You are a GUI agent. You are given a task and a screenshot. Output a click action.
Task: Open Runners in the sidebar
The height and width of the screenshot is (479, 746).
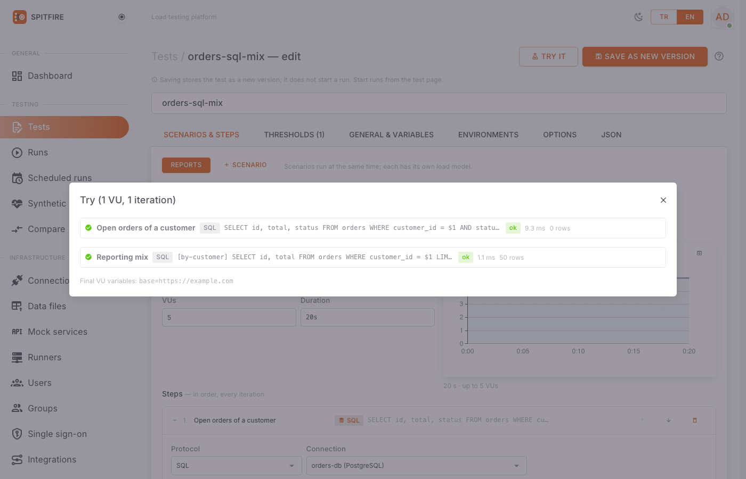64,357
